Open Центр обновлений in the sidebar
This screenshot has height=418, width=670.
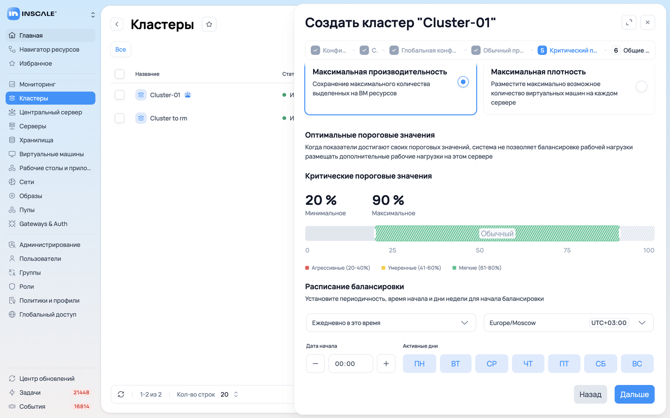[x=50, y=379]
